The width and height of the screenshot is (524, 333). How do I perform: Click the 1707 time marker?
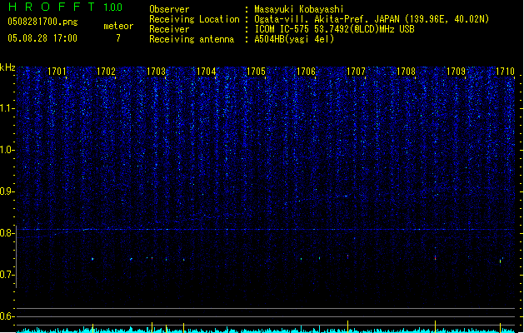pyautogui.click(x=356, y=72)
